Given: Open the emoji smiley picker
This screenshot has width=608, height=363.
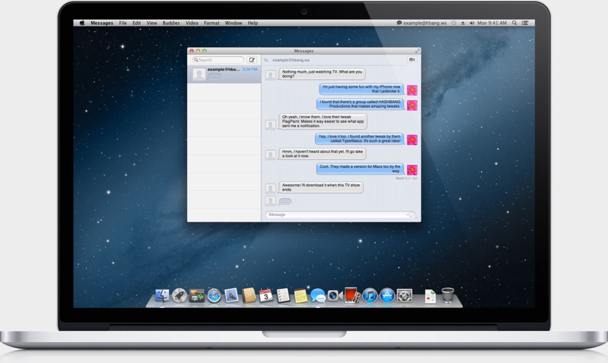Looking at the screenshot, I should click(x=412, y=215).
